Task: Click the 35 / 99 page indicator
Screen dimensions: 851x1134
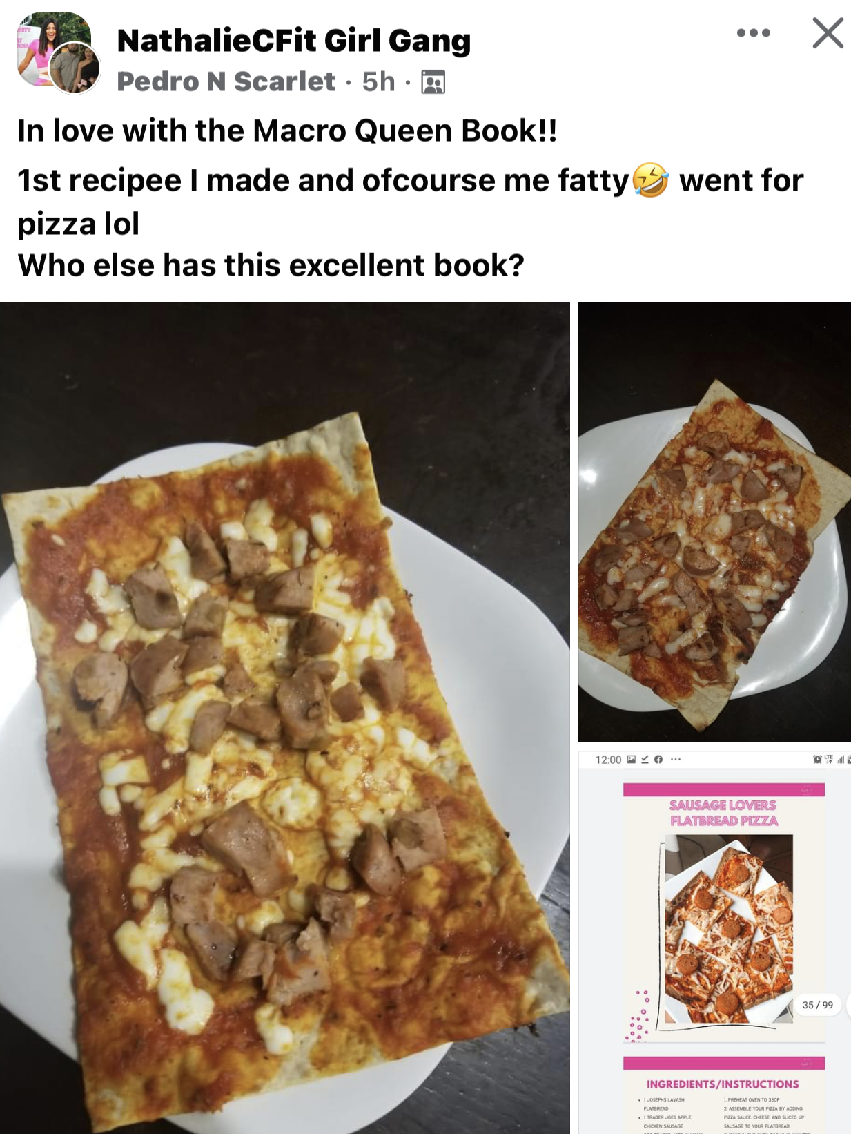Action: coord(817,1005)
